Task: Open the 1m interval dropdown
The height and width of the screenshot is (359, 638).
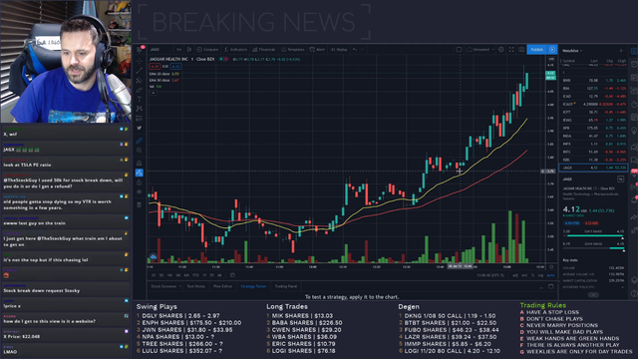Action: [179, 50]
